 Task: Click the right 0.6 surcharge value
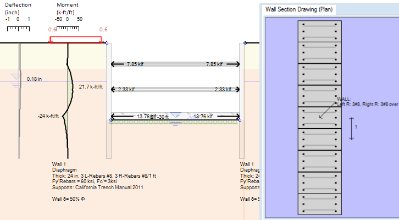(x=103, y=30)
